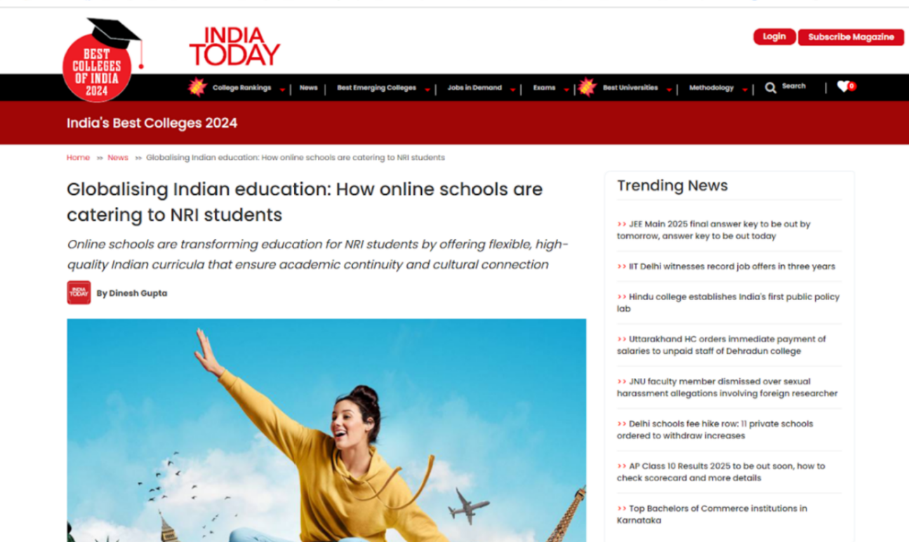Image resolution: width=909 pixels, height=542 pixels.
Task: Click the Search input field in the navbar
Action: tap(797, 86)
